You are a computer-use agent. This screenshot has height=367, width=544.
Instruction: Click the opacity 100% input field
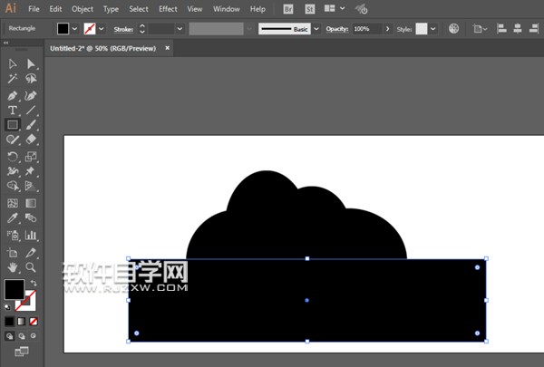tap(366, 29)
